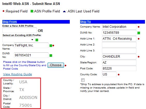Click the green ASN Profile Field legend square

pos(32,11)
